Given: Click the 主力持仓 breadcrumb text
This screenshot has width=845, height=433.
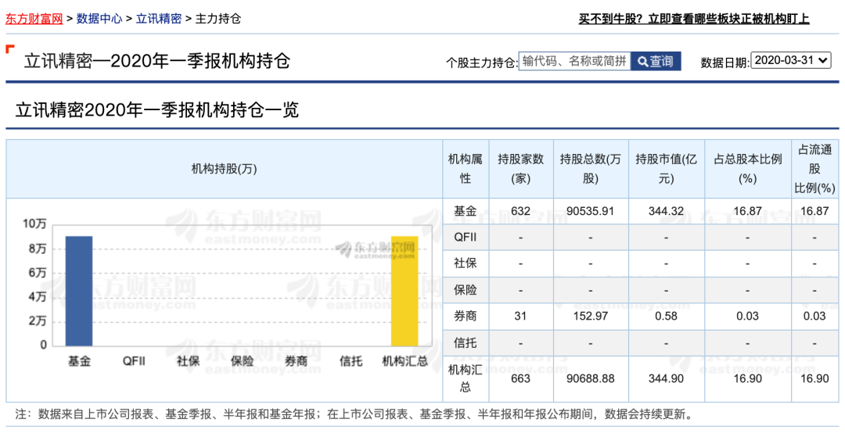Looking at the screenshot, I should [x=218, y=18].
